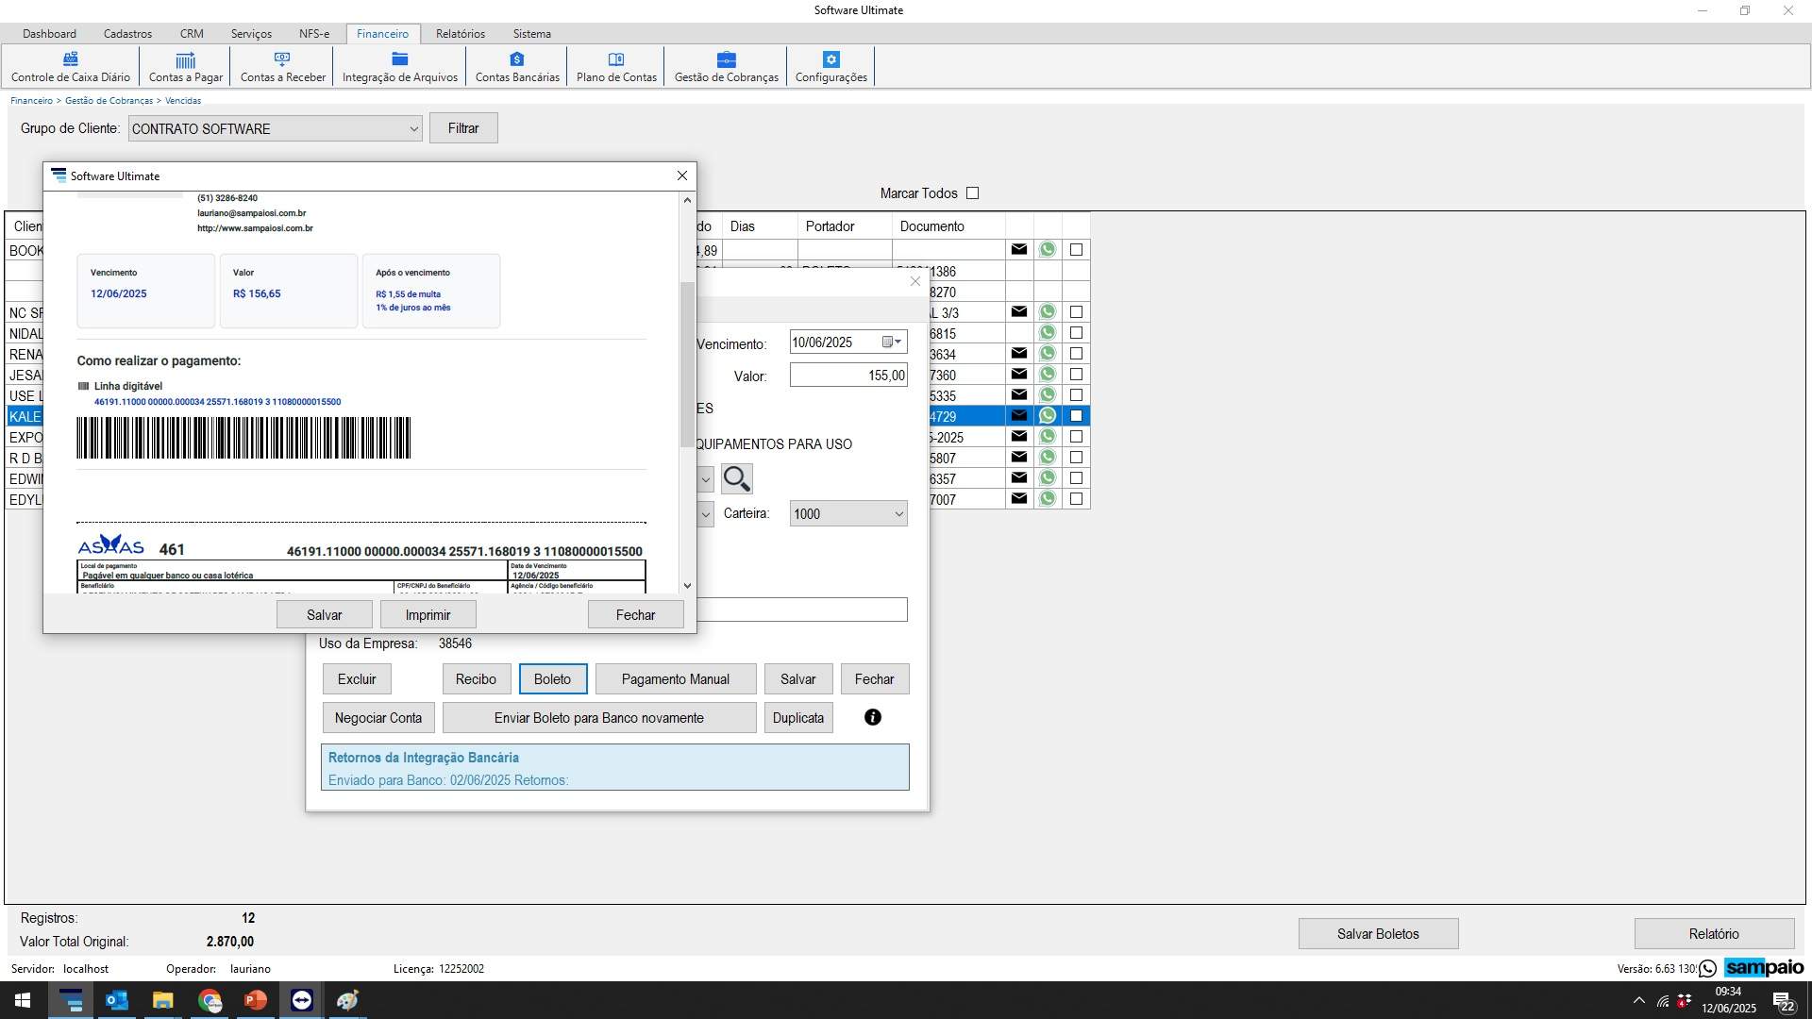This screenshot has width=1812, height=1019.
Task: Click the black info circle icon
Action: coord(873,718)
